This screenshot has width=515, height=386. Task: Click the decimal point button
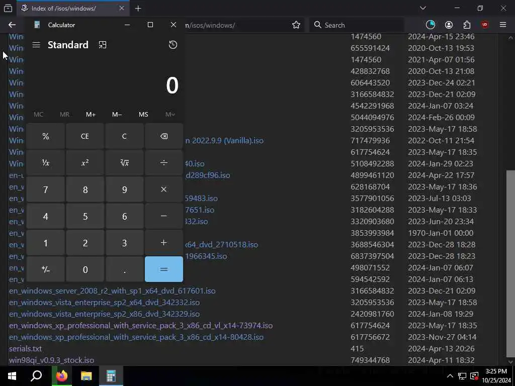pos(124,269)
